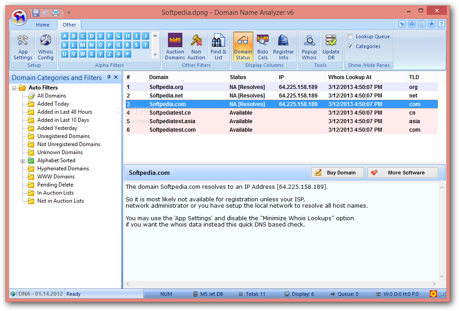459x311 pixels.
Task: Apply alpha filter letter Z
Action: [110, 54]
